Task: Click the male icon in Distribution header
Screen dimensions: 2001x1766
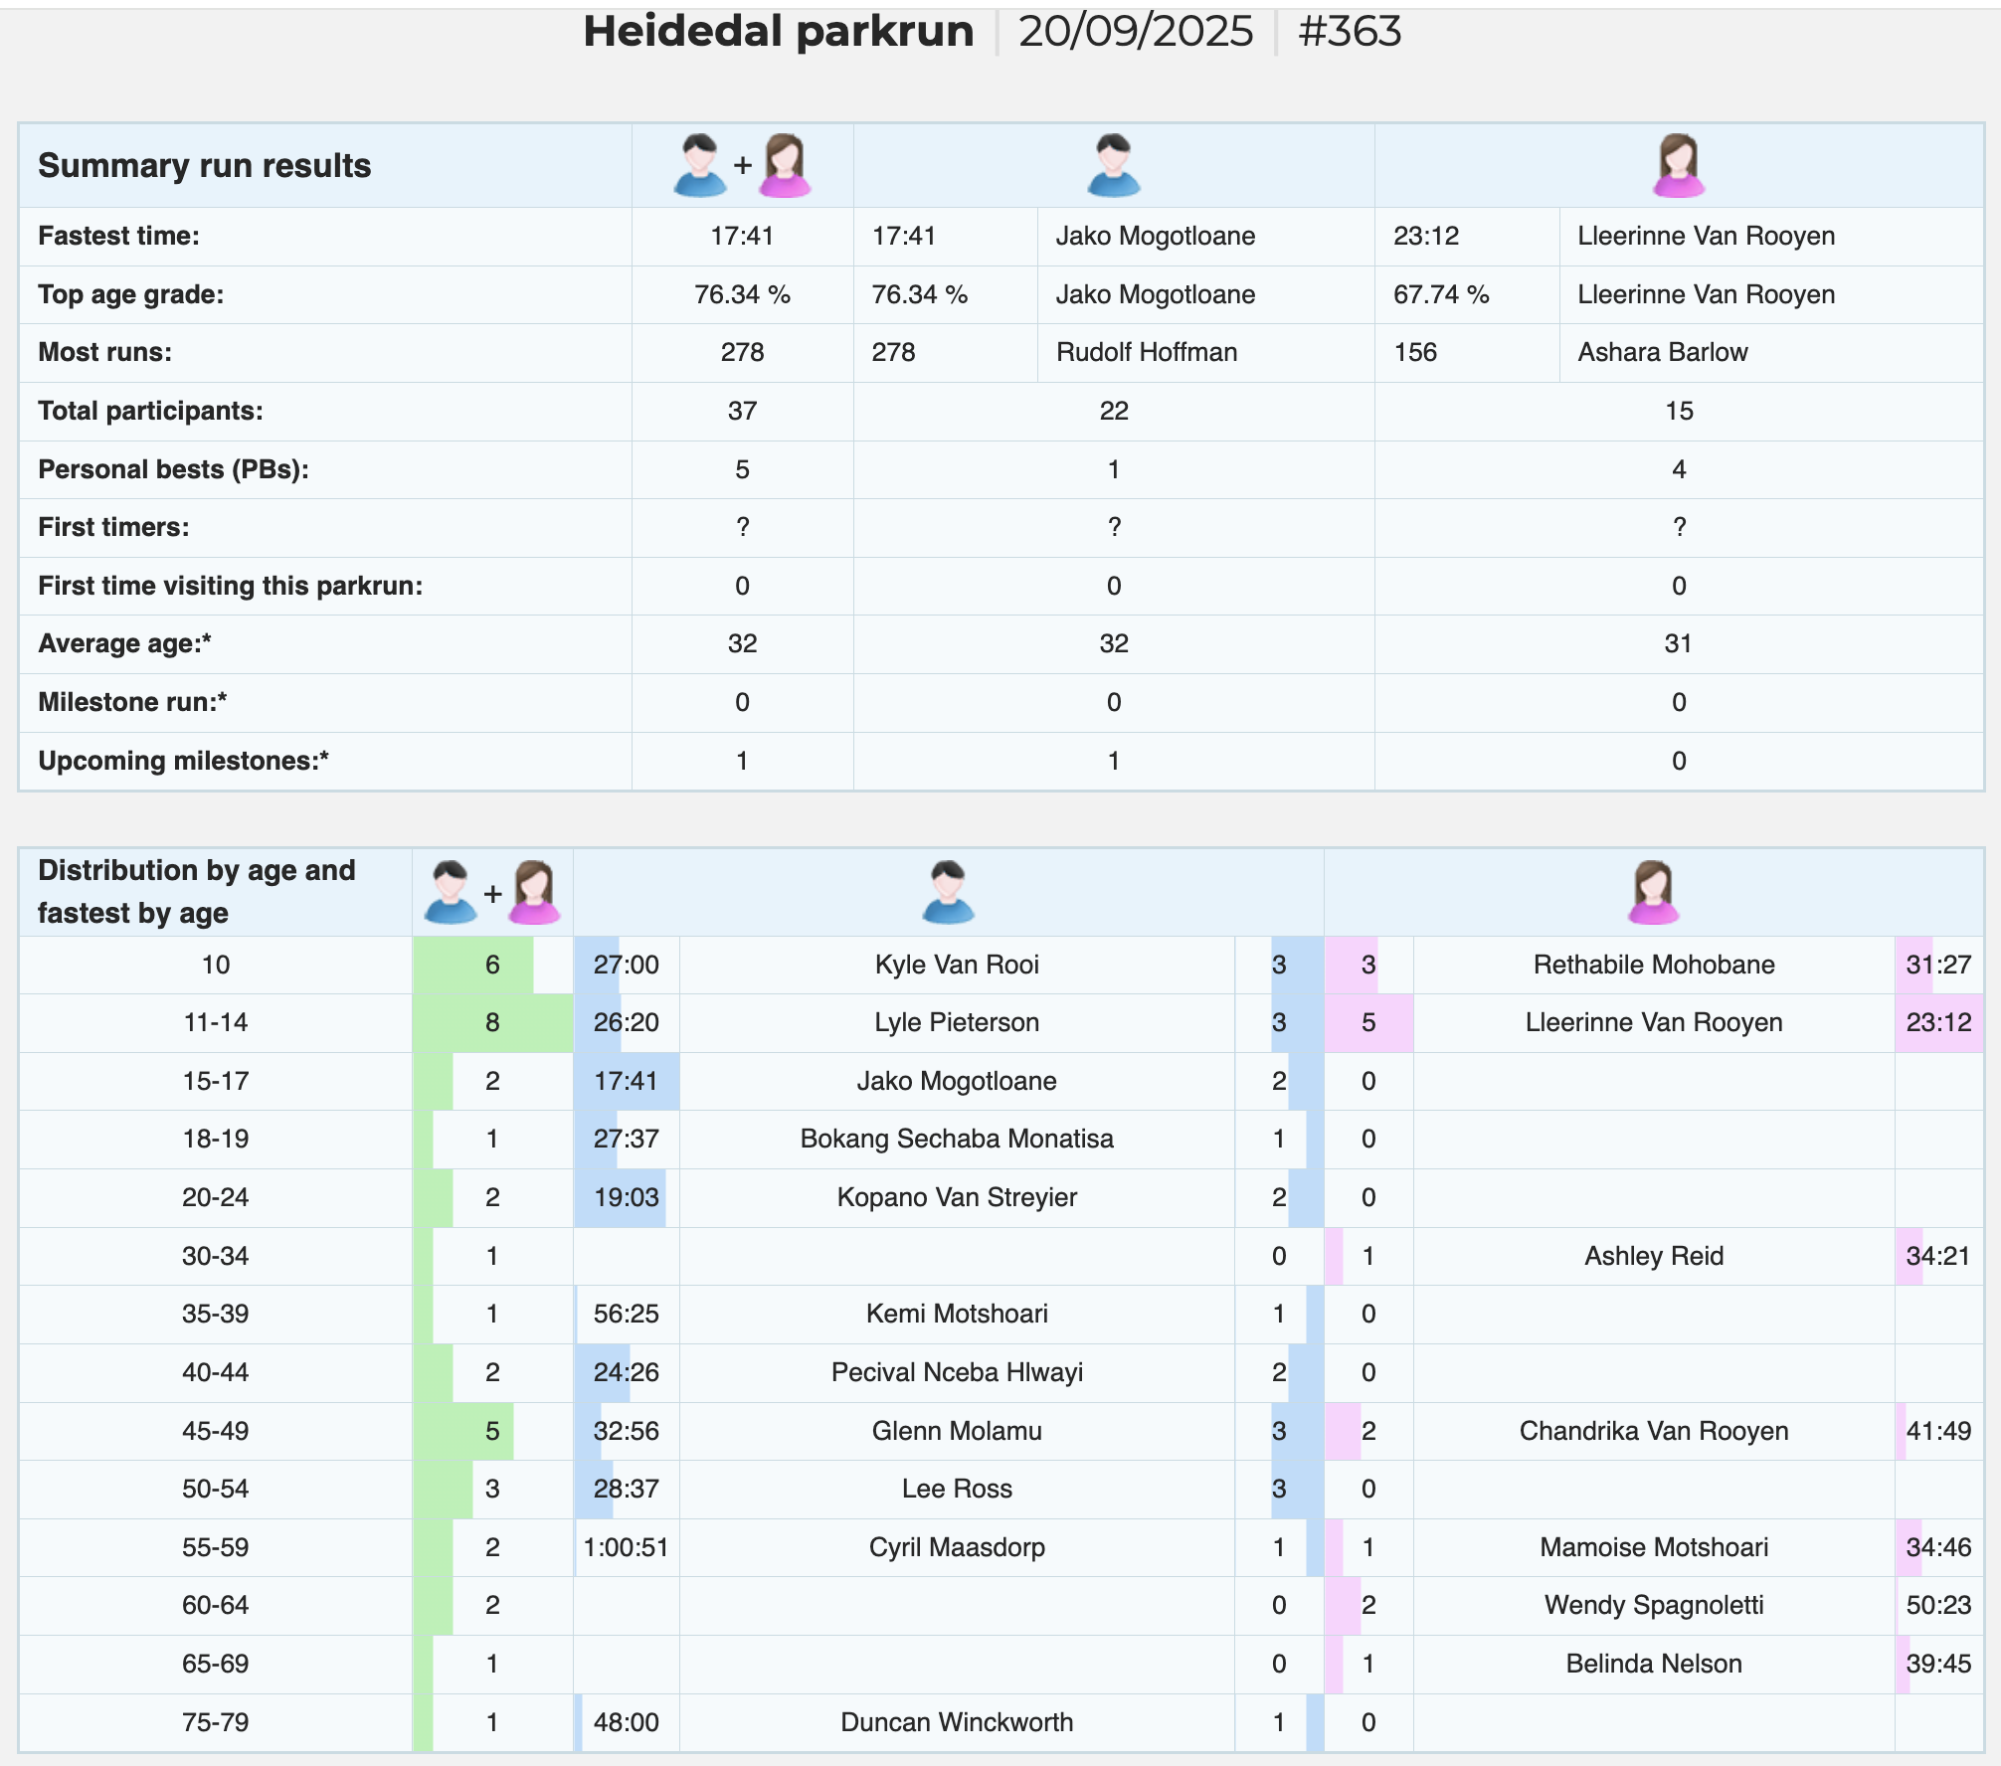Action: pos(948,892)
